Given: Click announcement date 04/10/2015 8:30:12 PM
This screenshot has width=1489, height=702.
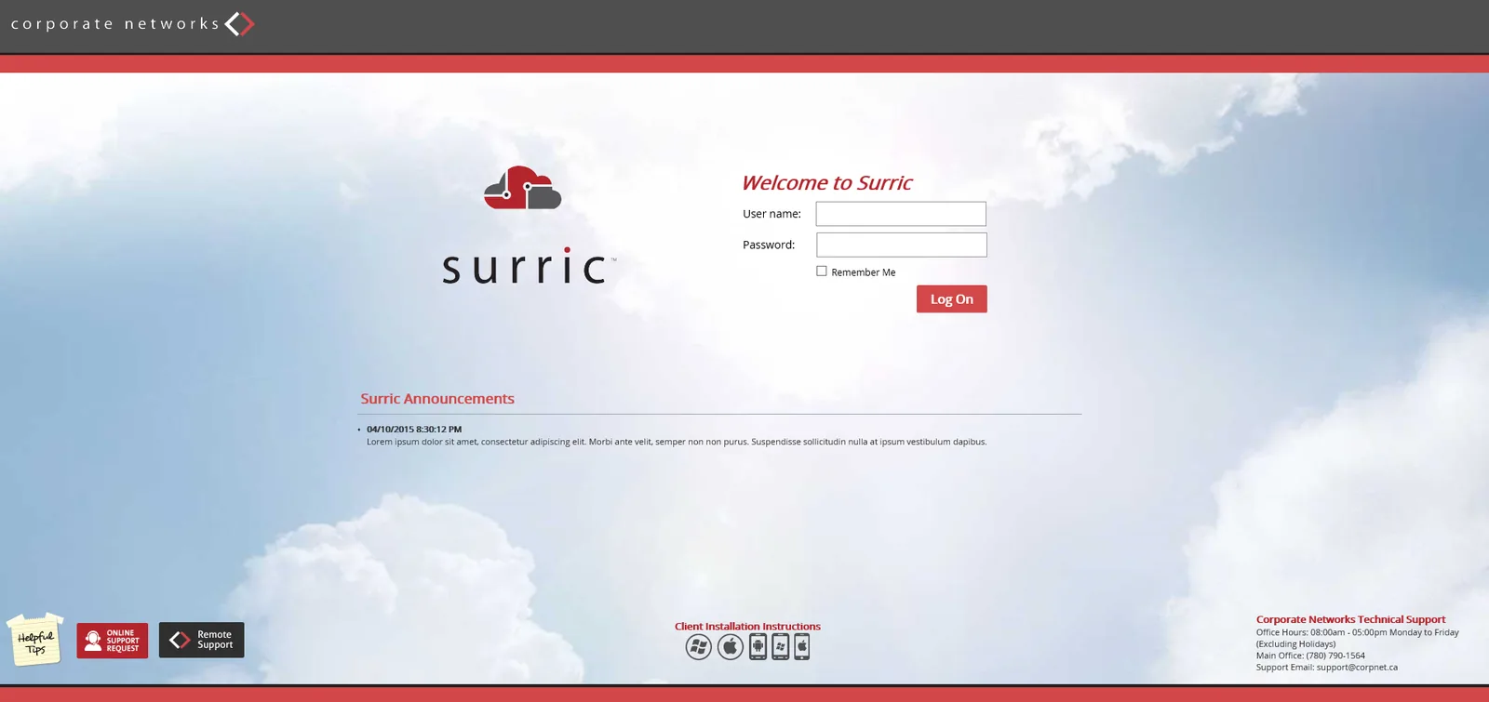Looking at the screenshot, I should [x=414, y=430].
